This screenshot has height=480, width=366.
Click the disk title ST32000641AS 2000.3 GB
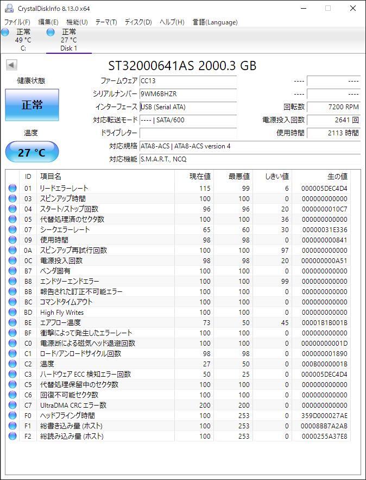click(x=182, y=66)
